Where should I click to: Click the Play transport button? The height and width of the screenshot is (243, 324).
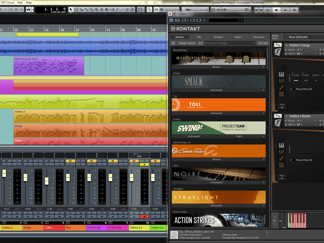tap(285, 9)
